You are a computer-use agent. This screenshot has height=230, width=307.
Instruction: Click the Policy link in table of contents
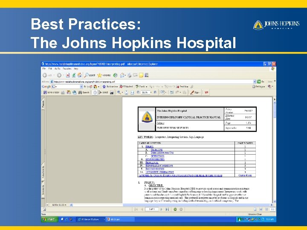pyautogui.click(x=149, y=147)
